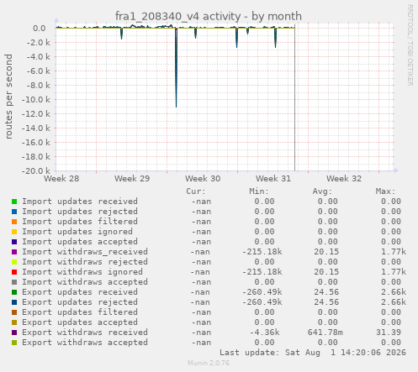Image resolution: width=418 pixels, height=372 pixels.
Task: Click the Import withdraws_received legend label
Action: (85, 252)
